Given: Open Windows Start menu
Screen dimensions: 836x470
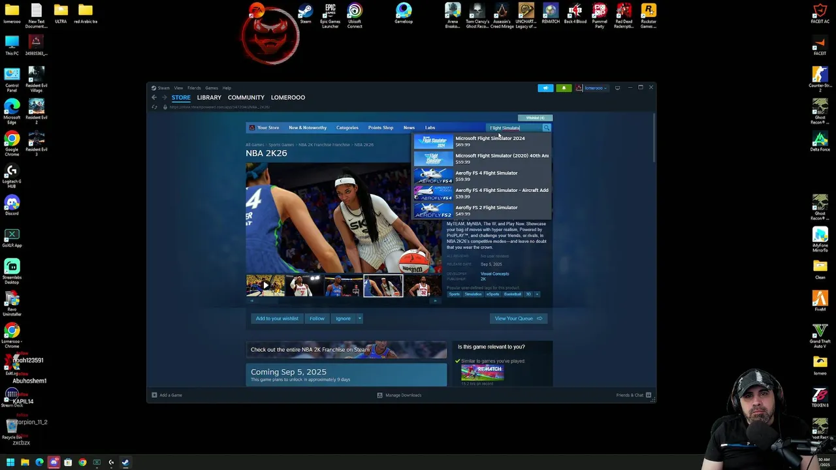Looking at the screenshot, I should [10, 462].
